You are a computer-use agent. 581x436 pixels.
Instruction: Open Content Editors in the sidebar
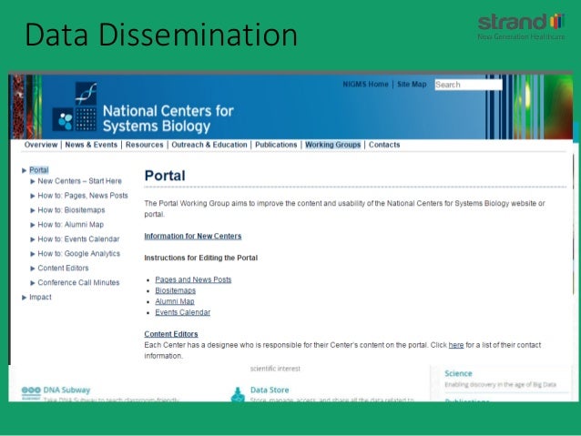63,268
